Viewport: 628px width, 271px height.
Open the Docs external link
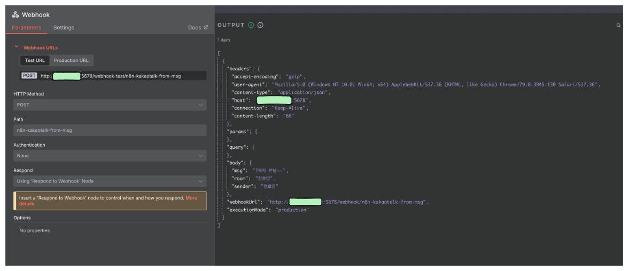198,28
